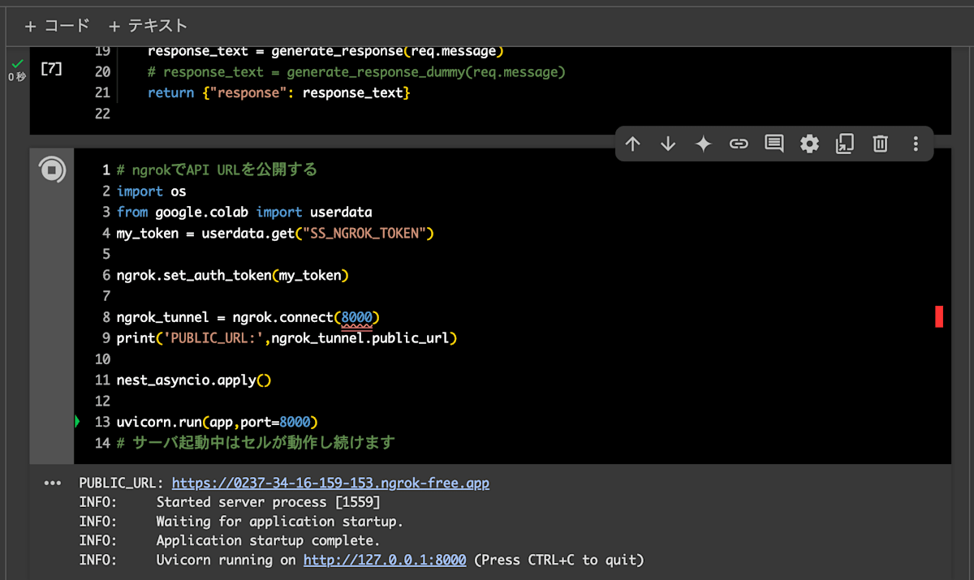Click line number 10 in the gutter

(x=102, y=359)
